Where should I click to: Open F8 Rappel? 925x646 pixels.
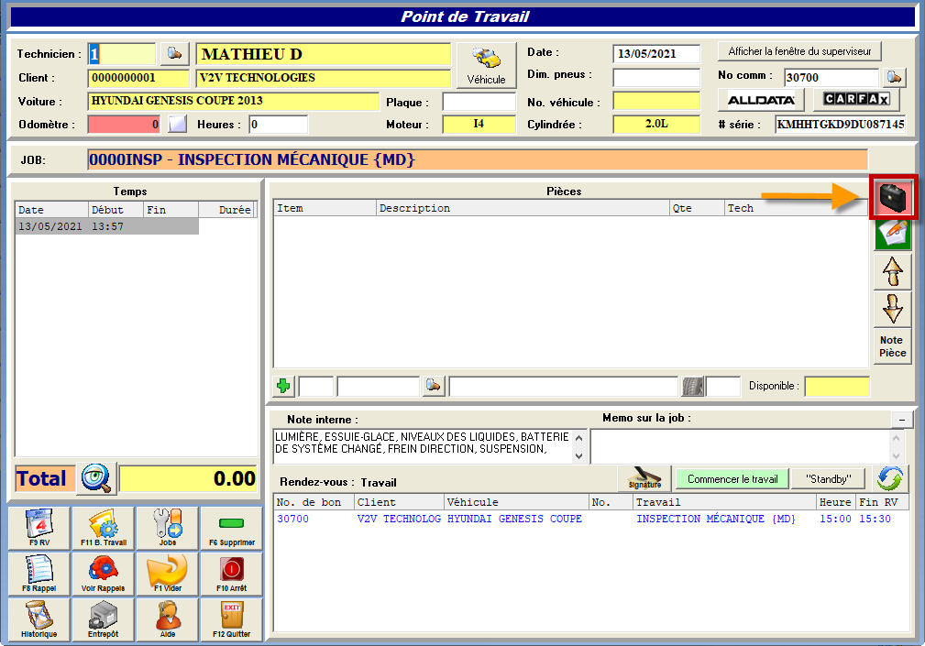point(39,575)
